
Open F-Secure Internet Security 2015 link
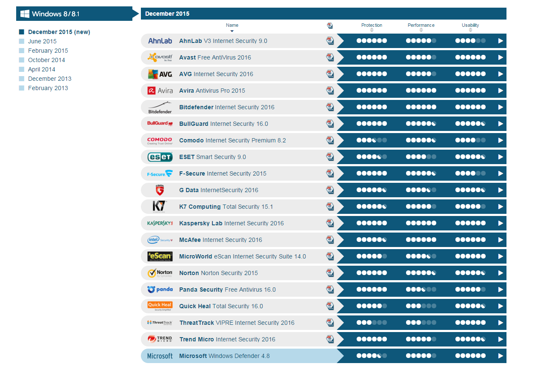(x=223, y=173)
